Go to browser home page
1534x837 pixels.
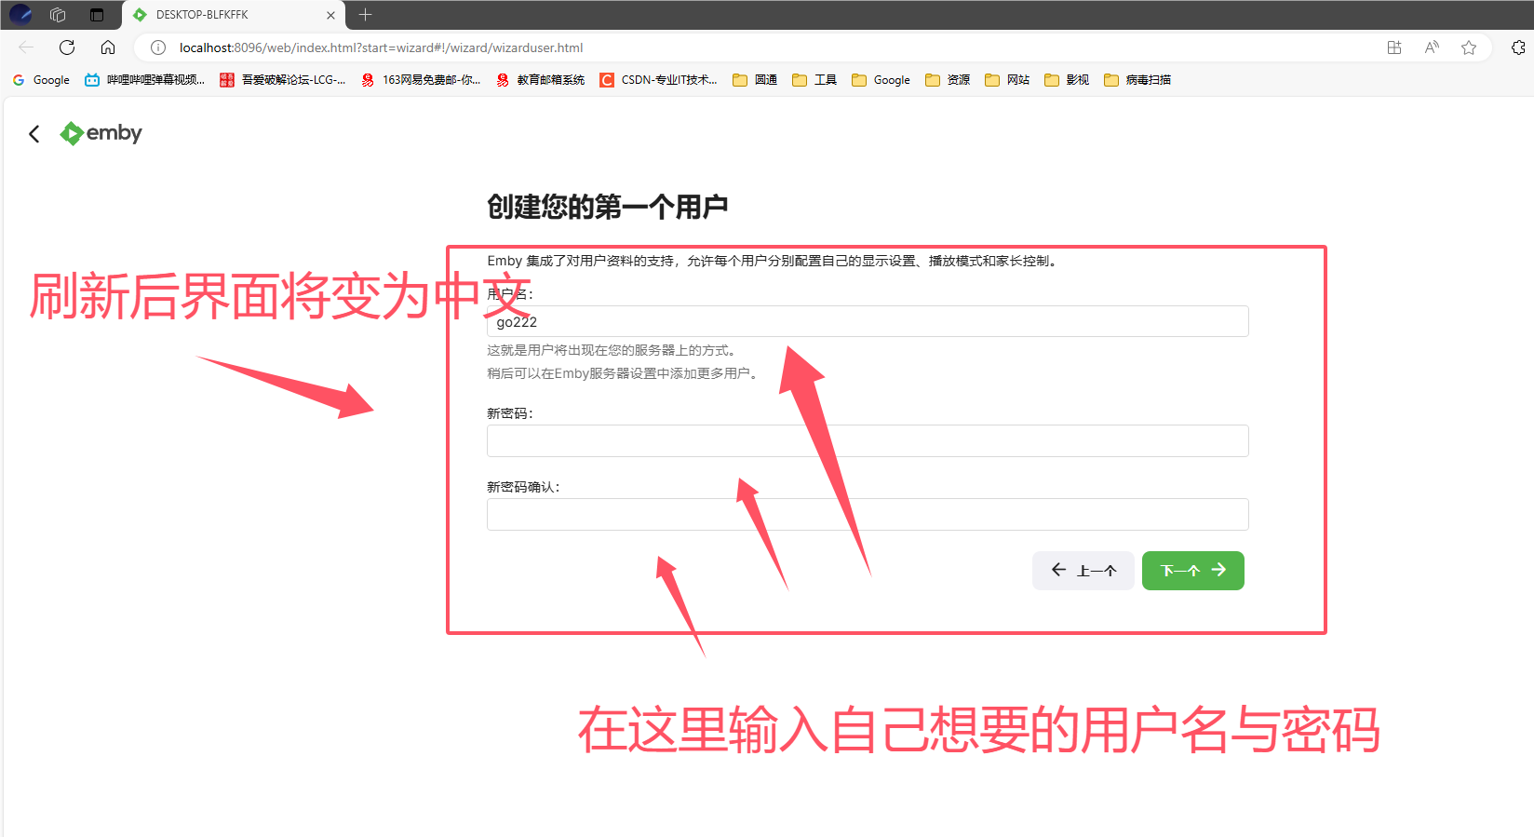tap(108, 47)
